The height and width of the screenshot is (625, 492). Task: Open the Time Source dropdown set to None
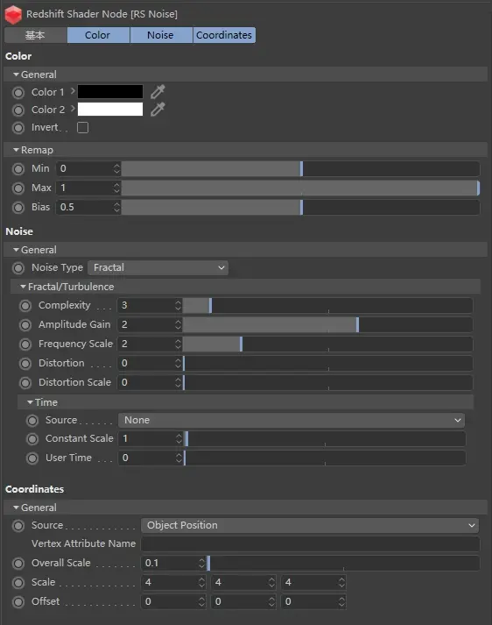tap(292, 420)
